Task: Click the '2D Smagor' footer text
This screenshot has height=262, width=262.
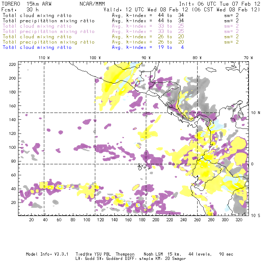Action: [176, 259]
